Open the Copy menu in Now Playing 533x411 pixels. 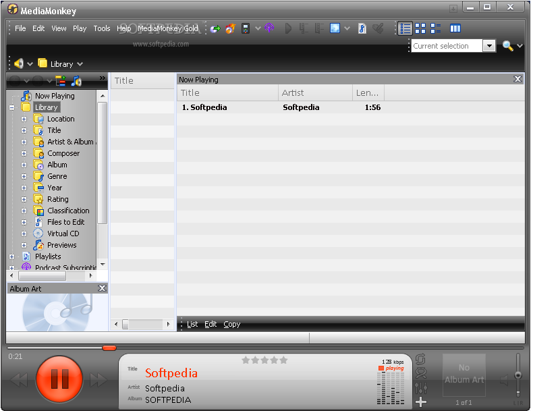[232, 325]
